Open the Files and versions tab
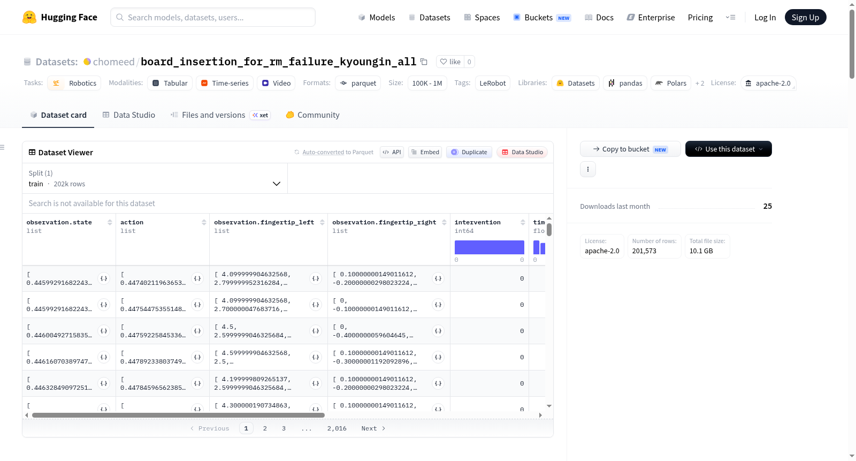 click(x=220, y=115)
